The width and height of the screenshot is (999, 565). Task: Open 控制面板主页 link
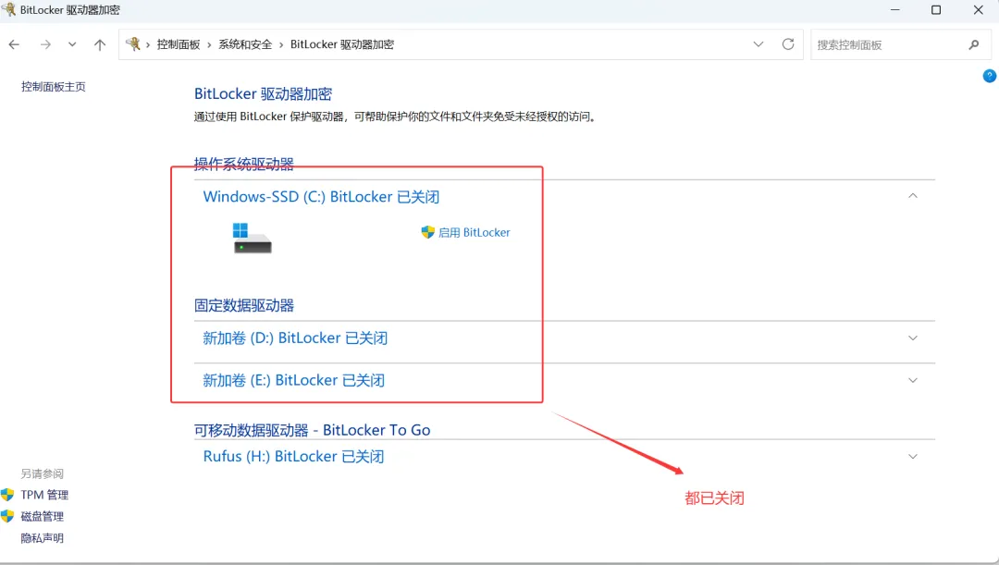click(x=54, y=87)
